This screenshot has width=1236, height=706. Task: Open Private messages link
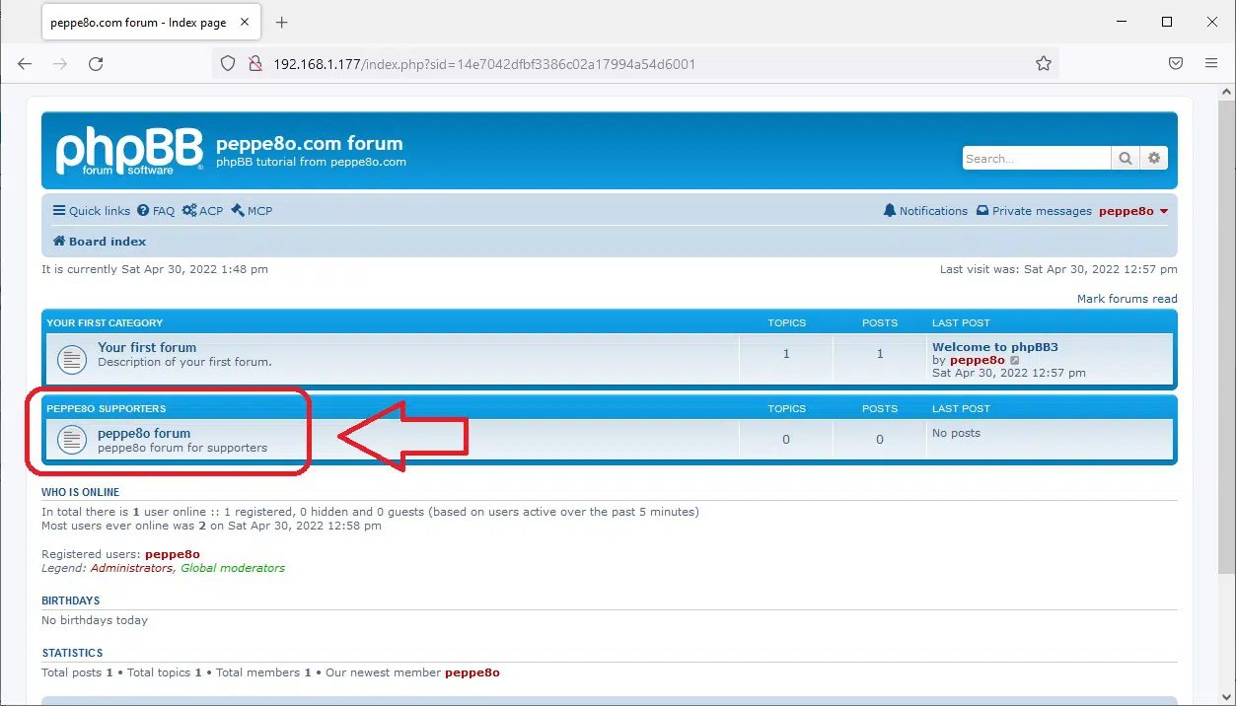coord(1034,211)
